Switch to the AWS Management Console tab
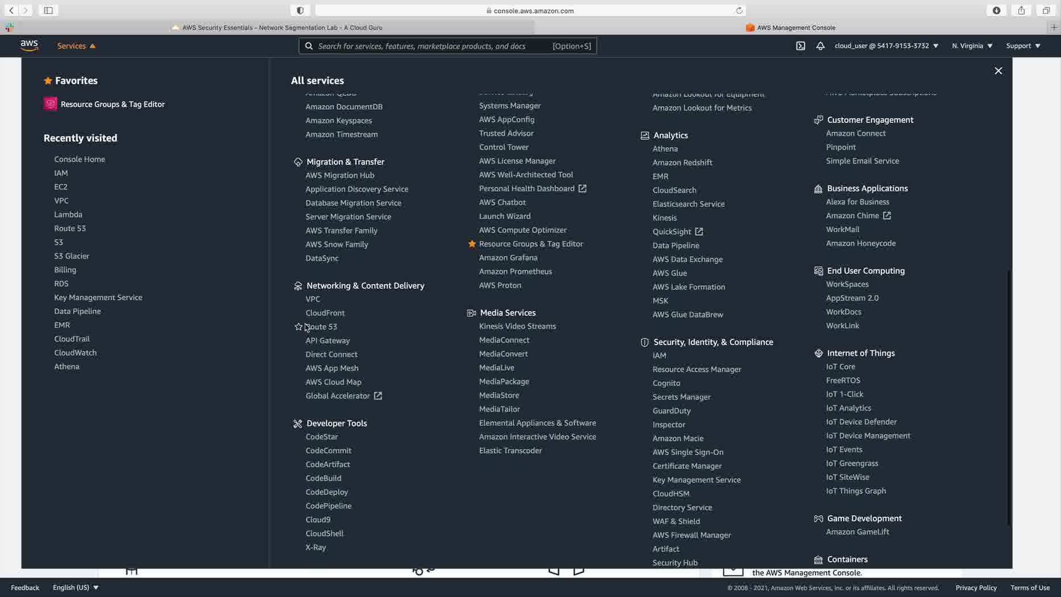Screen dimensions: 1061x597 point(791,27)
